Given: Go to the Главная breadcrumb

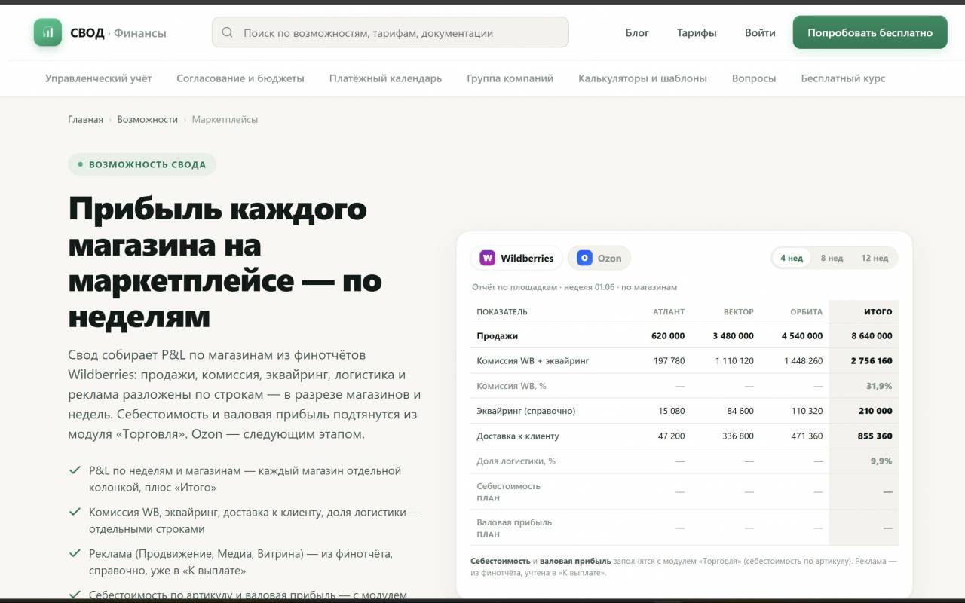Looking at the screenshot, I should pyautogui.click(x=85, y=119).
